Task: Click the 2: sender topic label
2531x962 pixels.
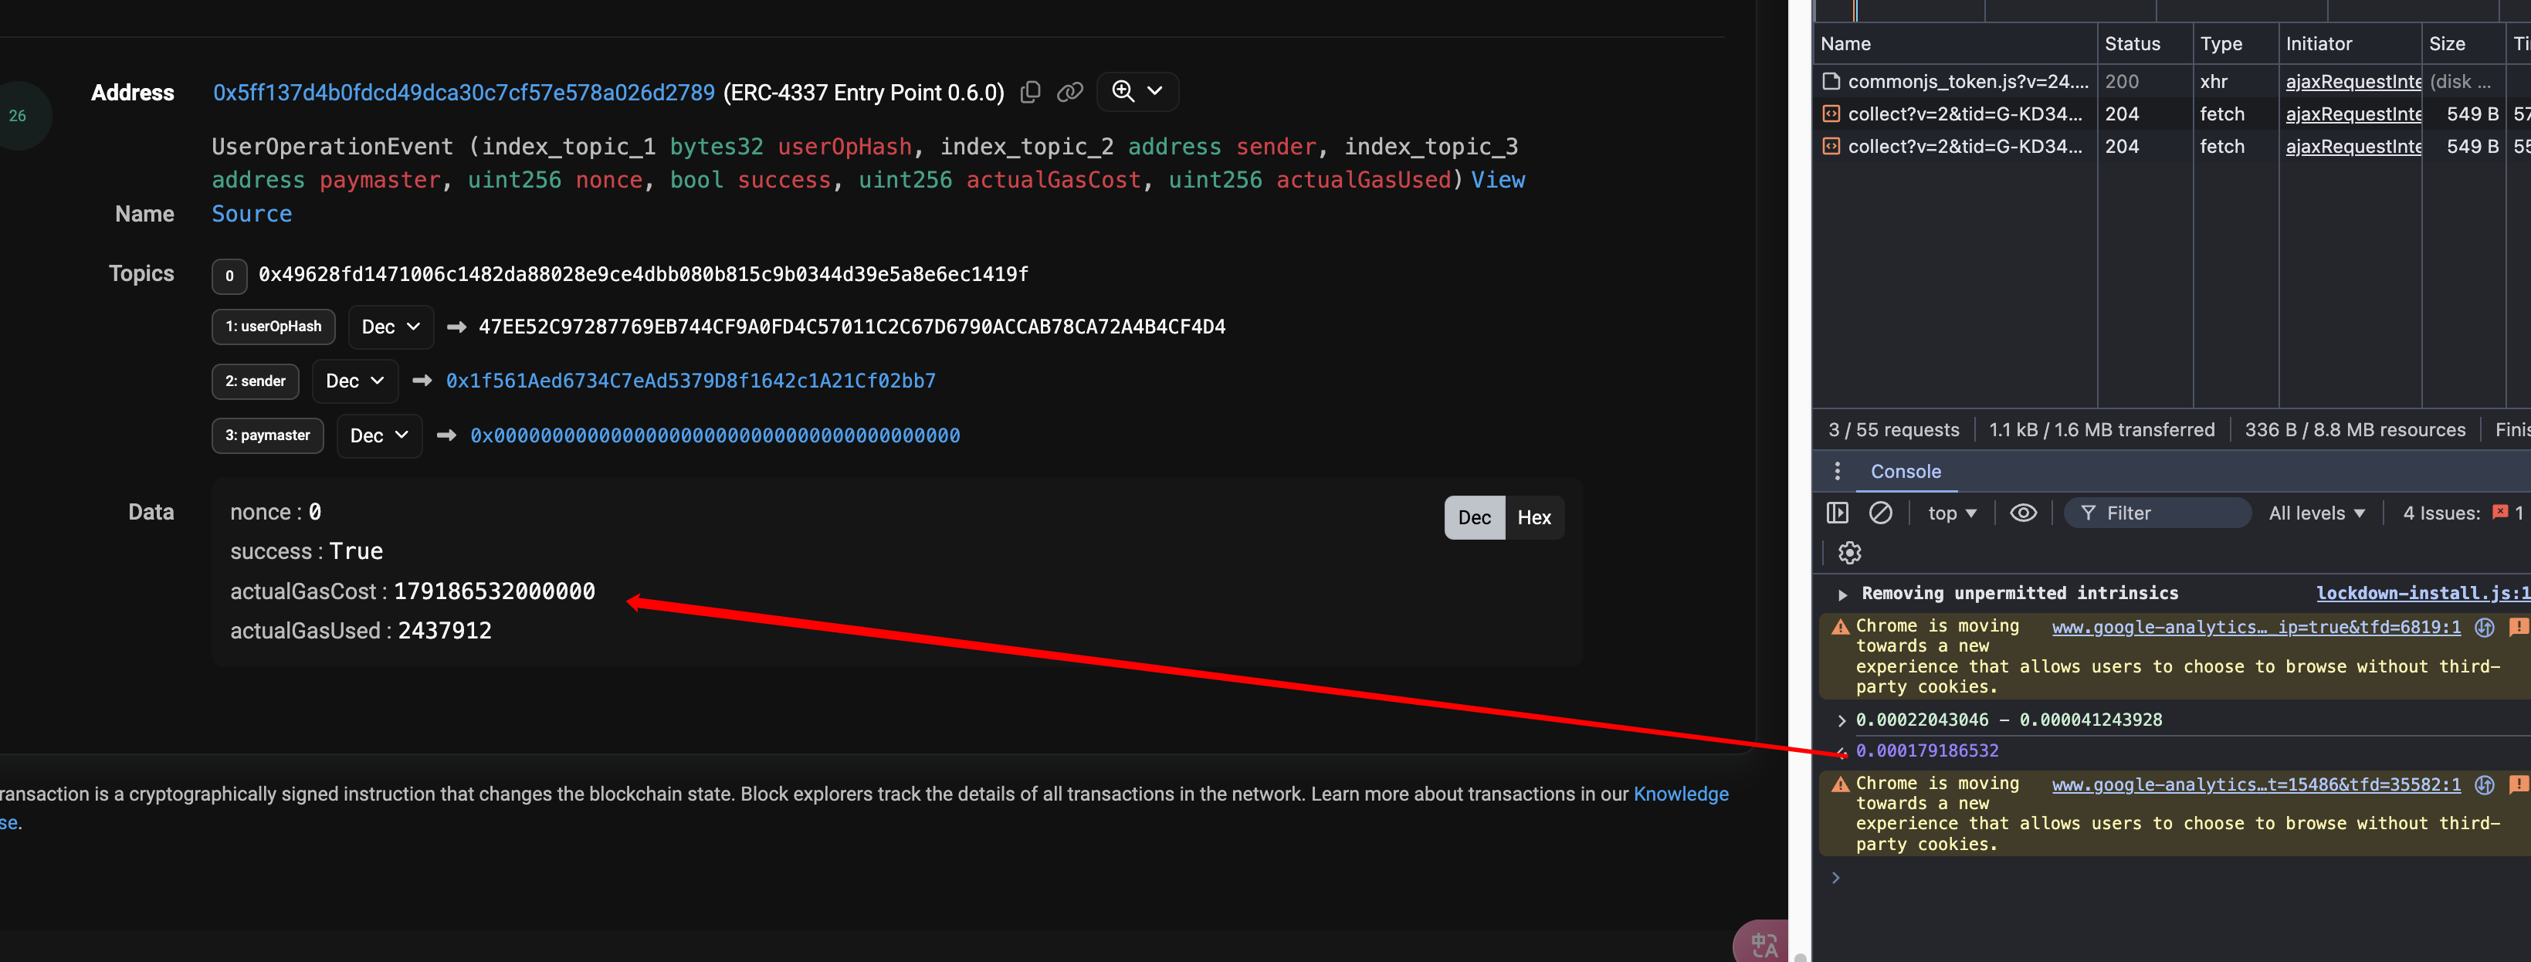Action: (x=256, y=381)
